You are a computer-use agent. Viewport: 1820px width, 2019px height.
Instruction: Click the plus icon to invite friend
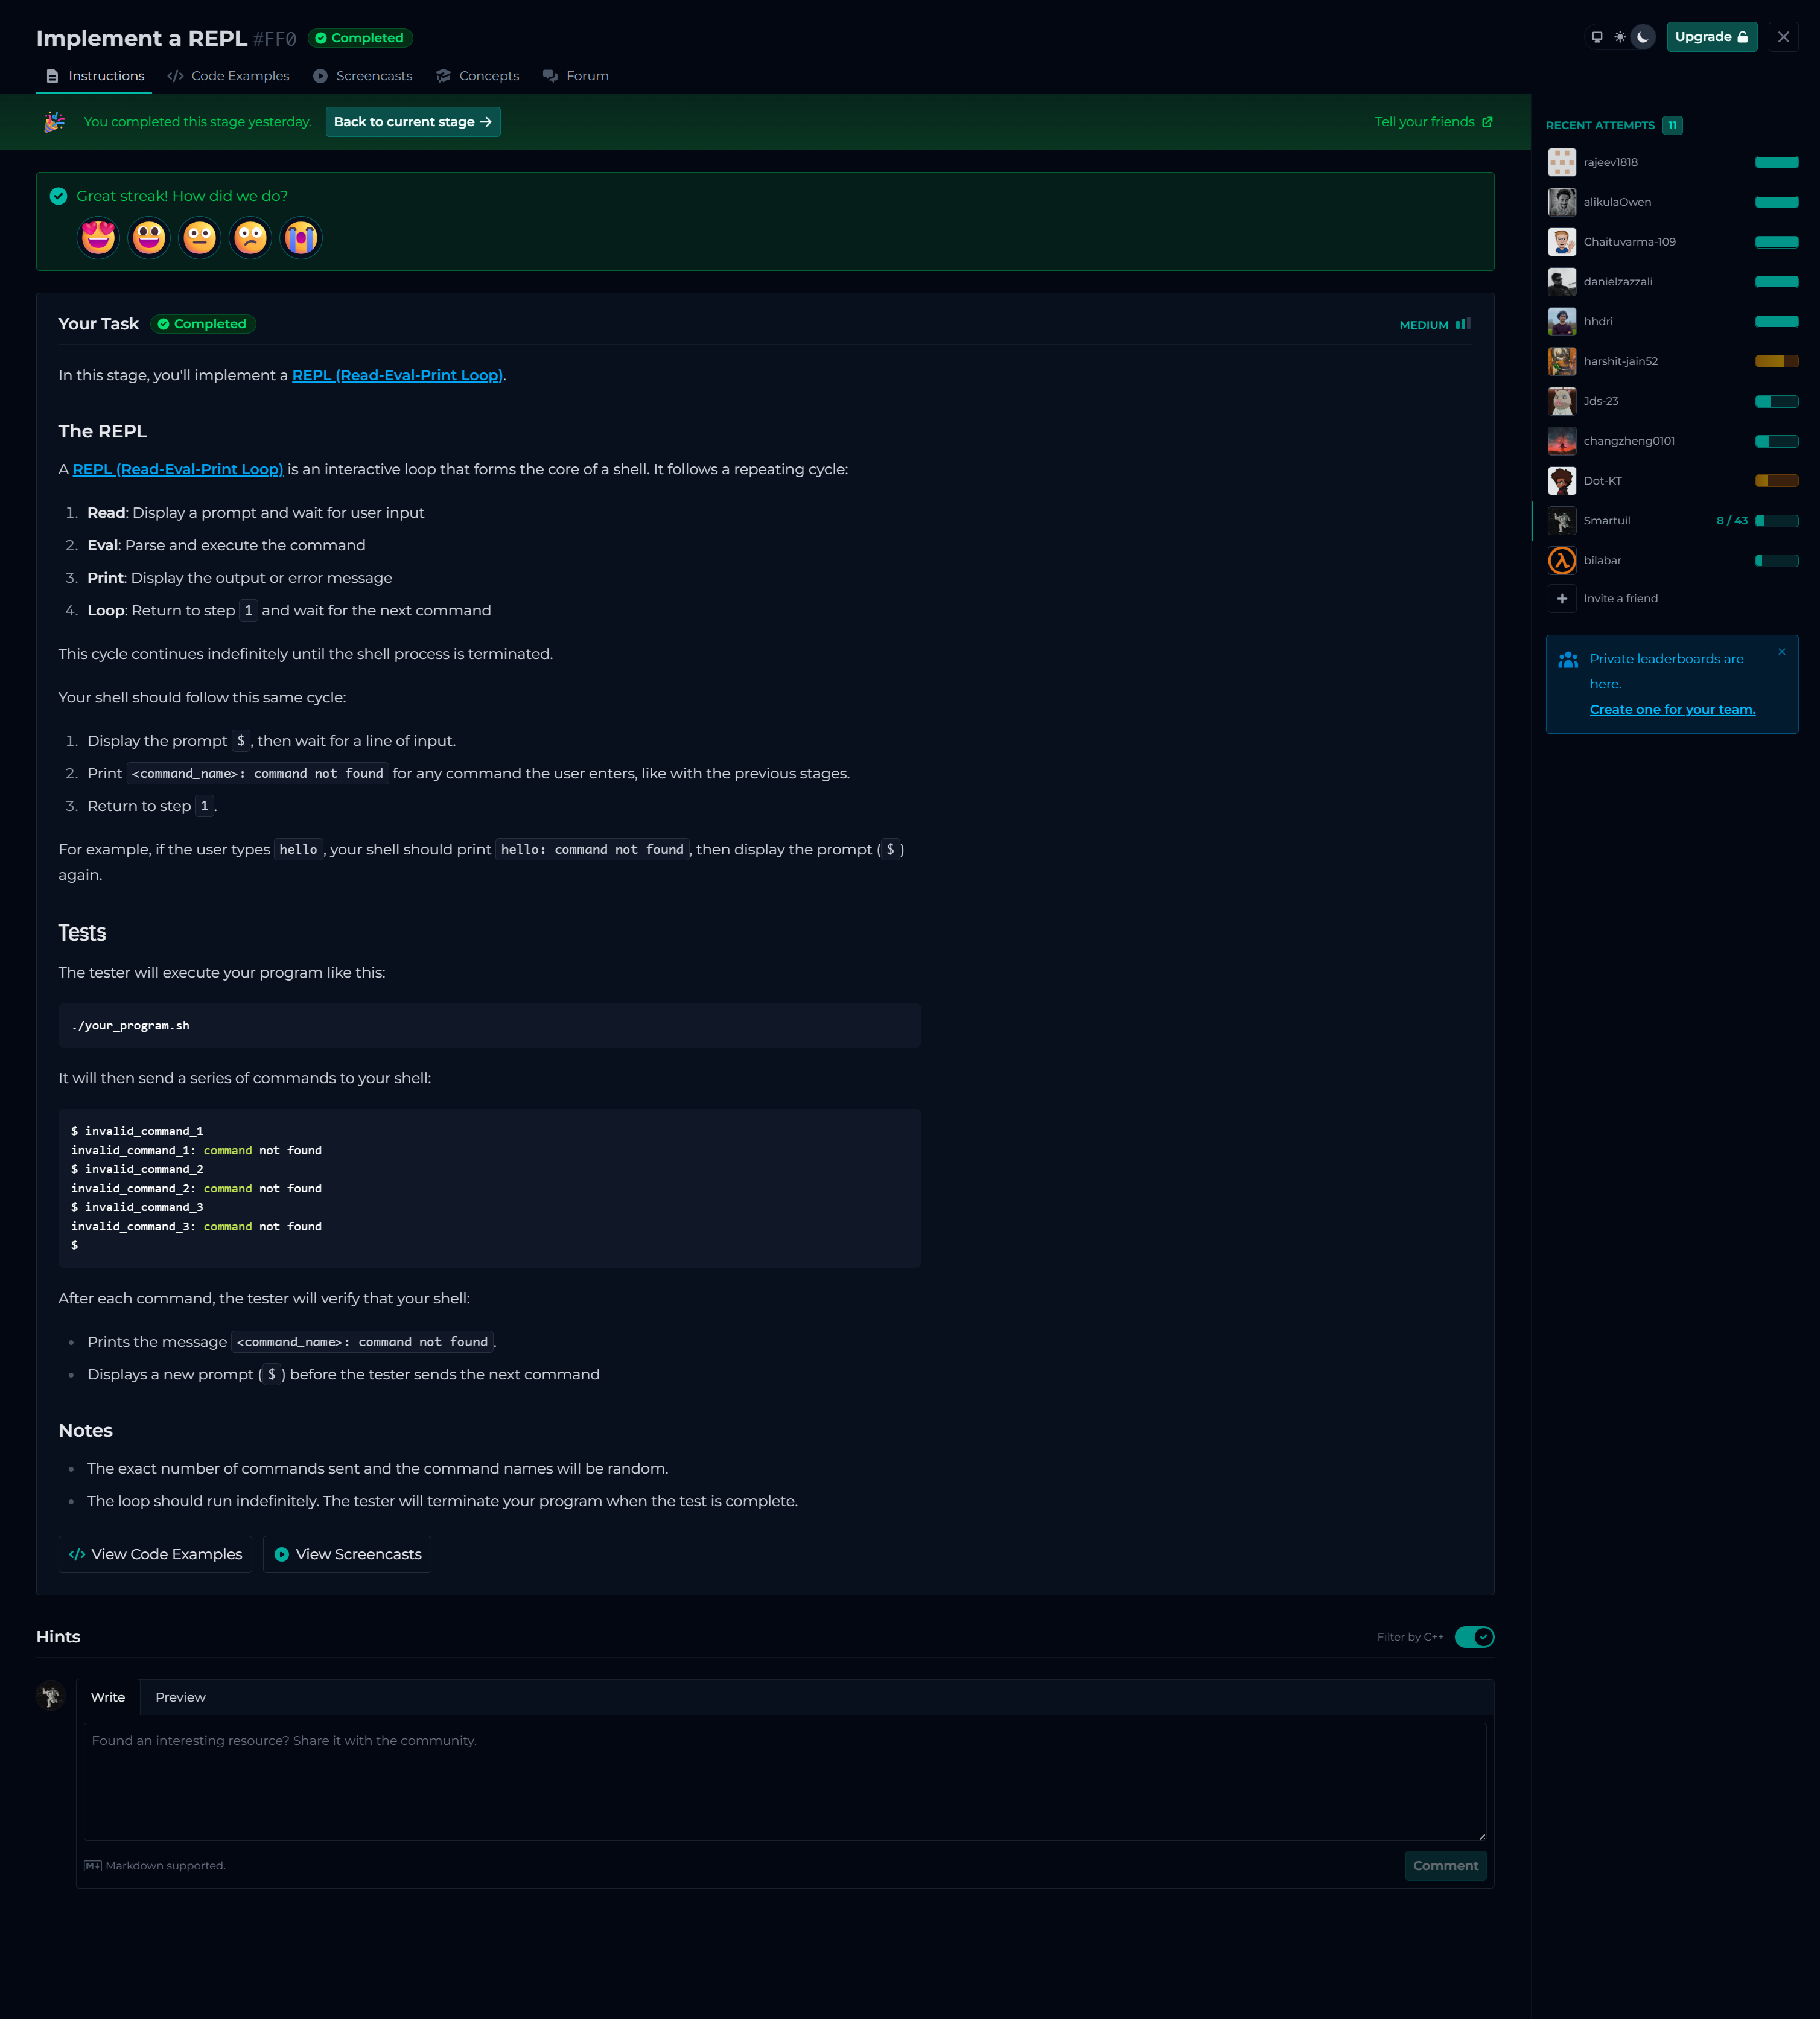tap(1562, 598)
